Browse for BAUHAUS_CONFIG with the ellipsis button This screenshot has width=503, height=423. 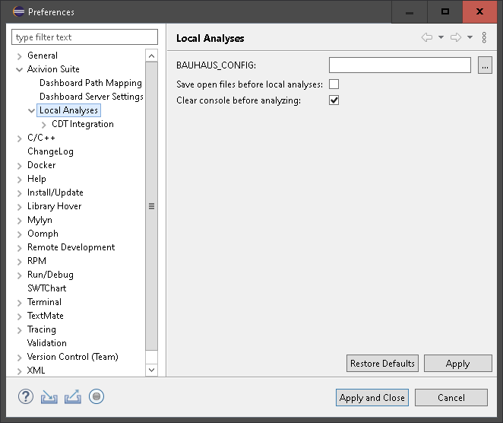point(485,65)
